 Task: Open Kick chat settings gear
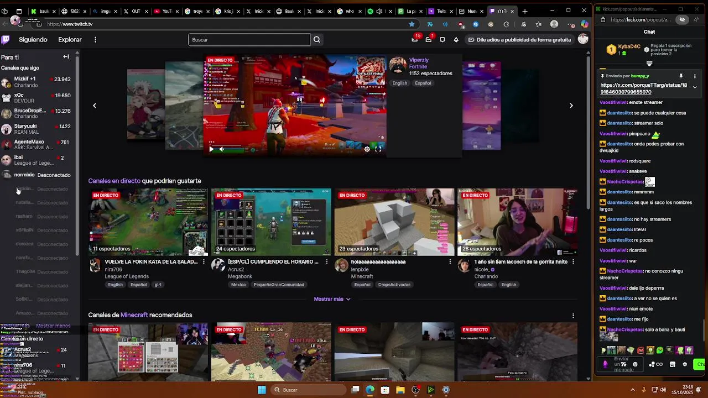pos(685,364)
